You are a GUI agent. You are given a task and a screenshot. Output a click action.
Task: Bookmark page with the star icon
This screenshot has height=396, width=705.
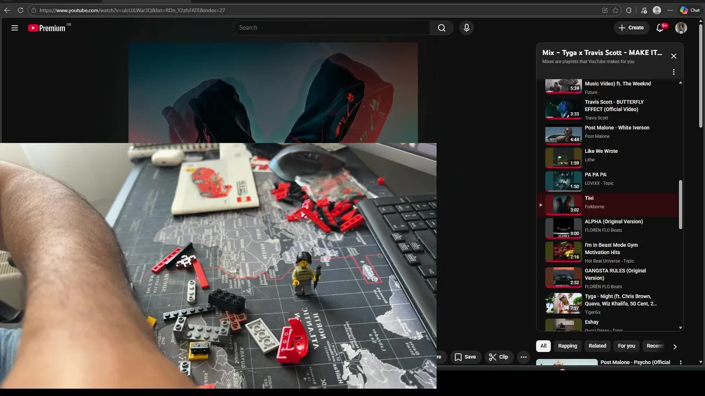pos(615,10)
